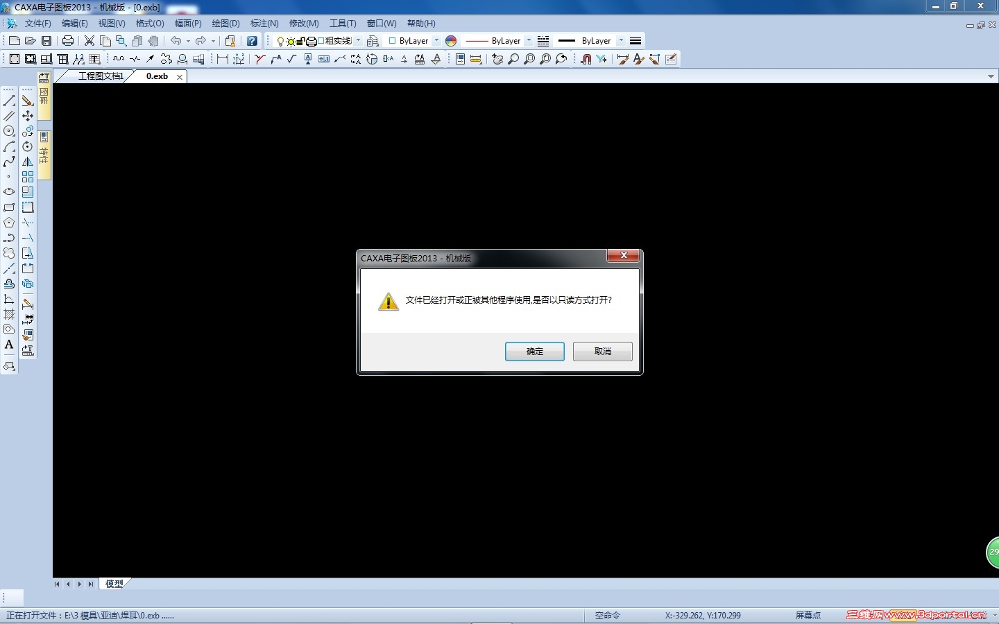Save the drawing with the floppy icon

46,41
